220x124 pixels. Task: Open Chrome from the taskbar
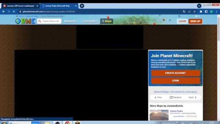click(x=67, y=123)
